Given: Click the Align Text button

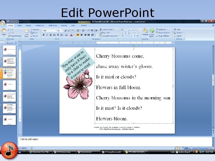Looking at the screenshot, I should click(x=105, y=33).
